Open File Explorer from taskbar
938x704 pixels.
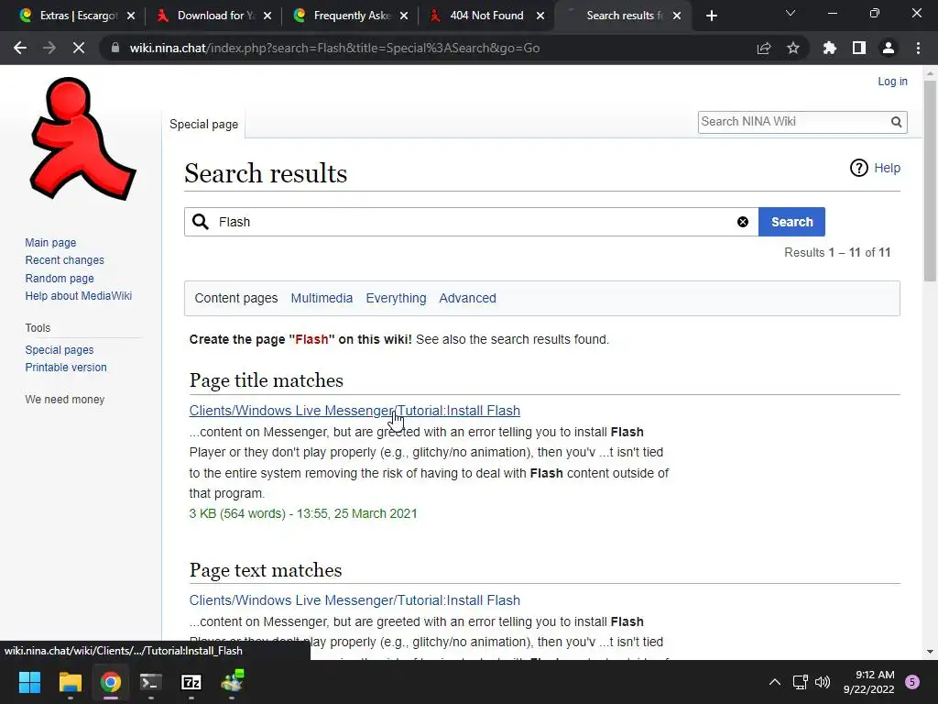pyautogui.click(x=70, y=682)
